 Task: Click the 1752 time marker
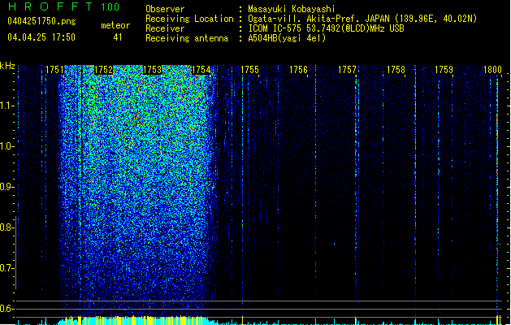point(103,70)
